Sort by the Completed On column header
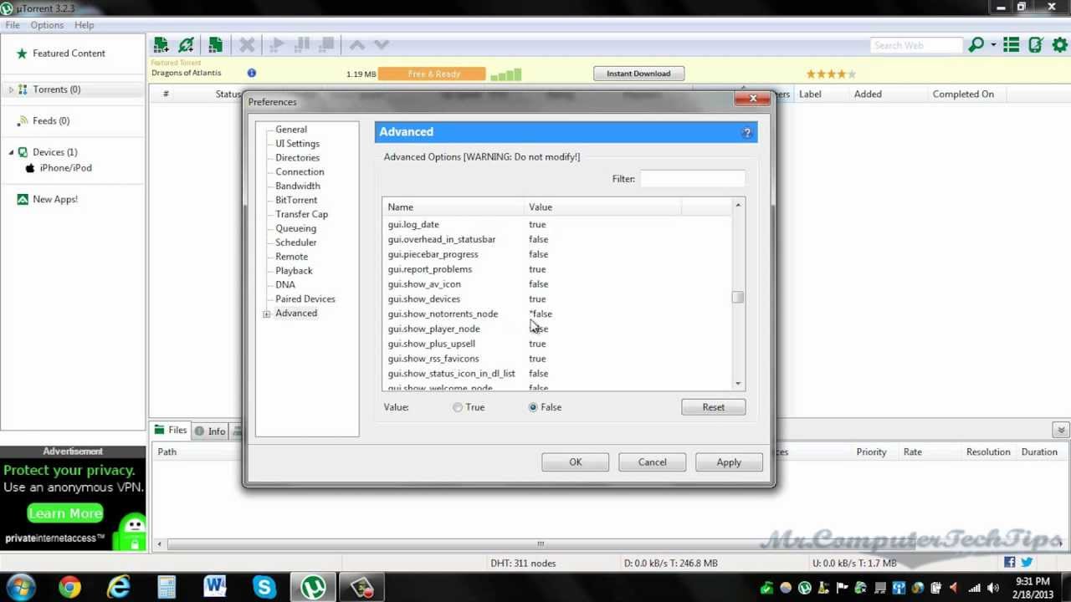The image size is (1071, 602). 963,94
